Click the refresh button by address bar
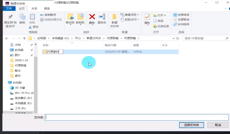The width and height of the screenshot is (230, 134). point(177,38)
